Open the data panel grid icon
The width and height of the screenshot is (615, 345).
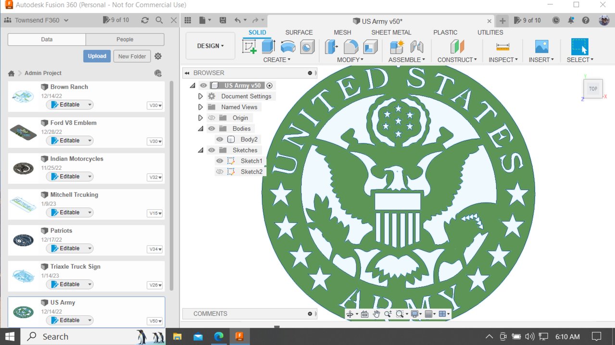tap(188, 20)
